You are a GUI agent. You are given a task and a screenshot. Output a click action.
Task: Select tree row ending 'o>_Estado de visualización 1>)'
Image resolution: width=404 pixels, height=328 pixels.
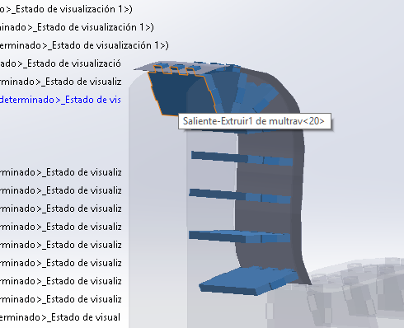click(66, 9)
